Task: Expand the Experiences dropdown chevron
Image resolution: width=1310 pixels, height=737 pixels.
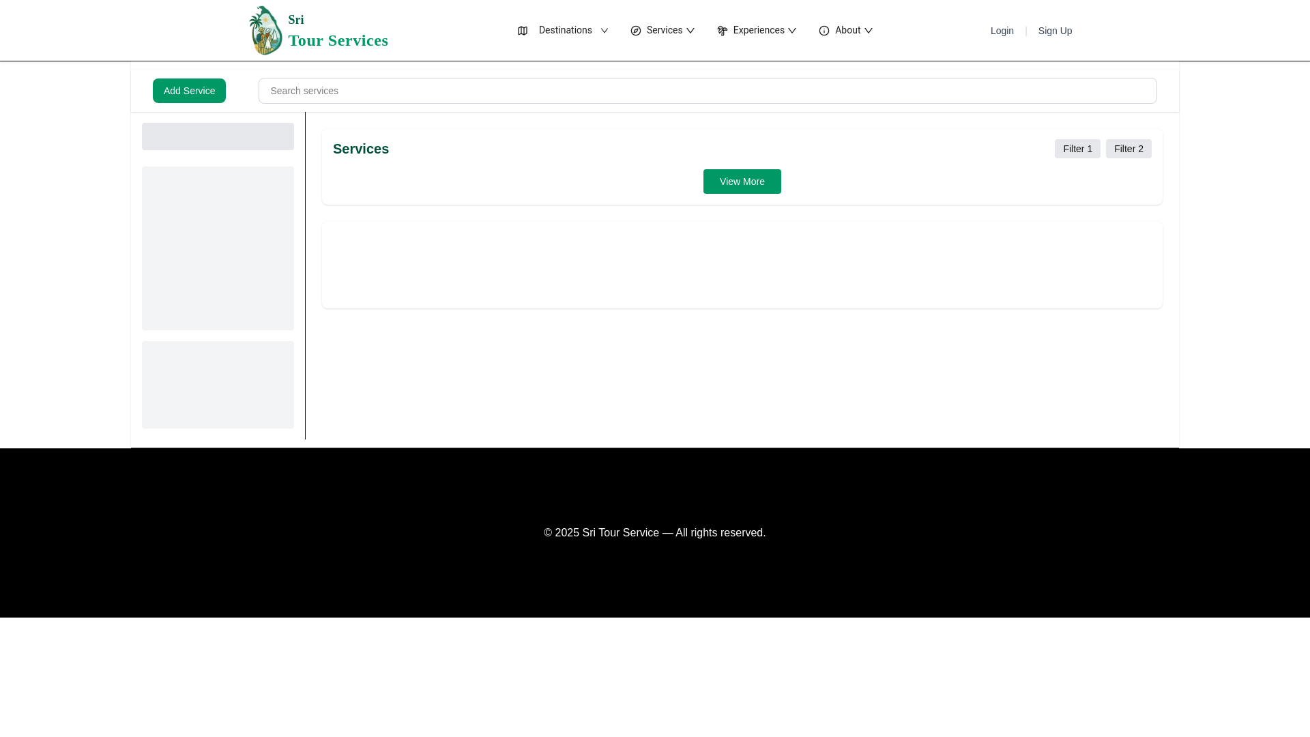Action: click(x=792, y=31)
